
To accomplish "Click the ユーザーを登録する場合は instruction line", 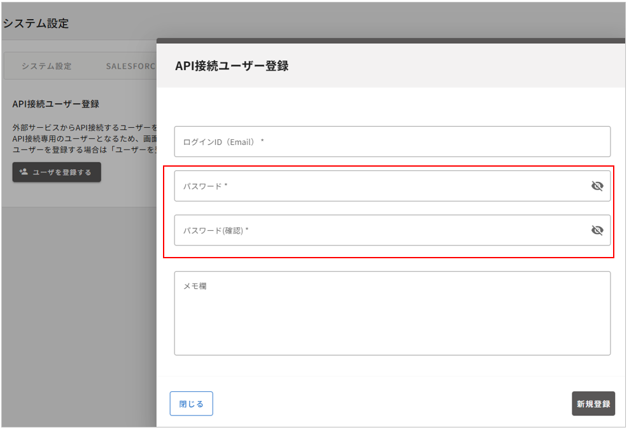I will pos(83,149).
